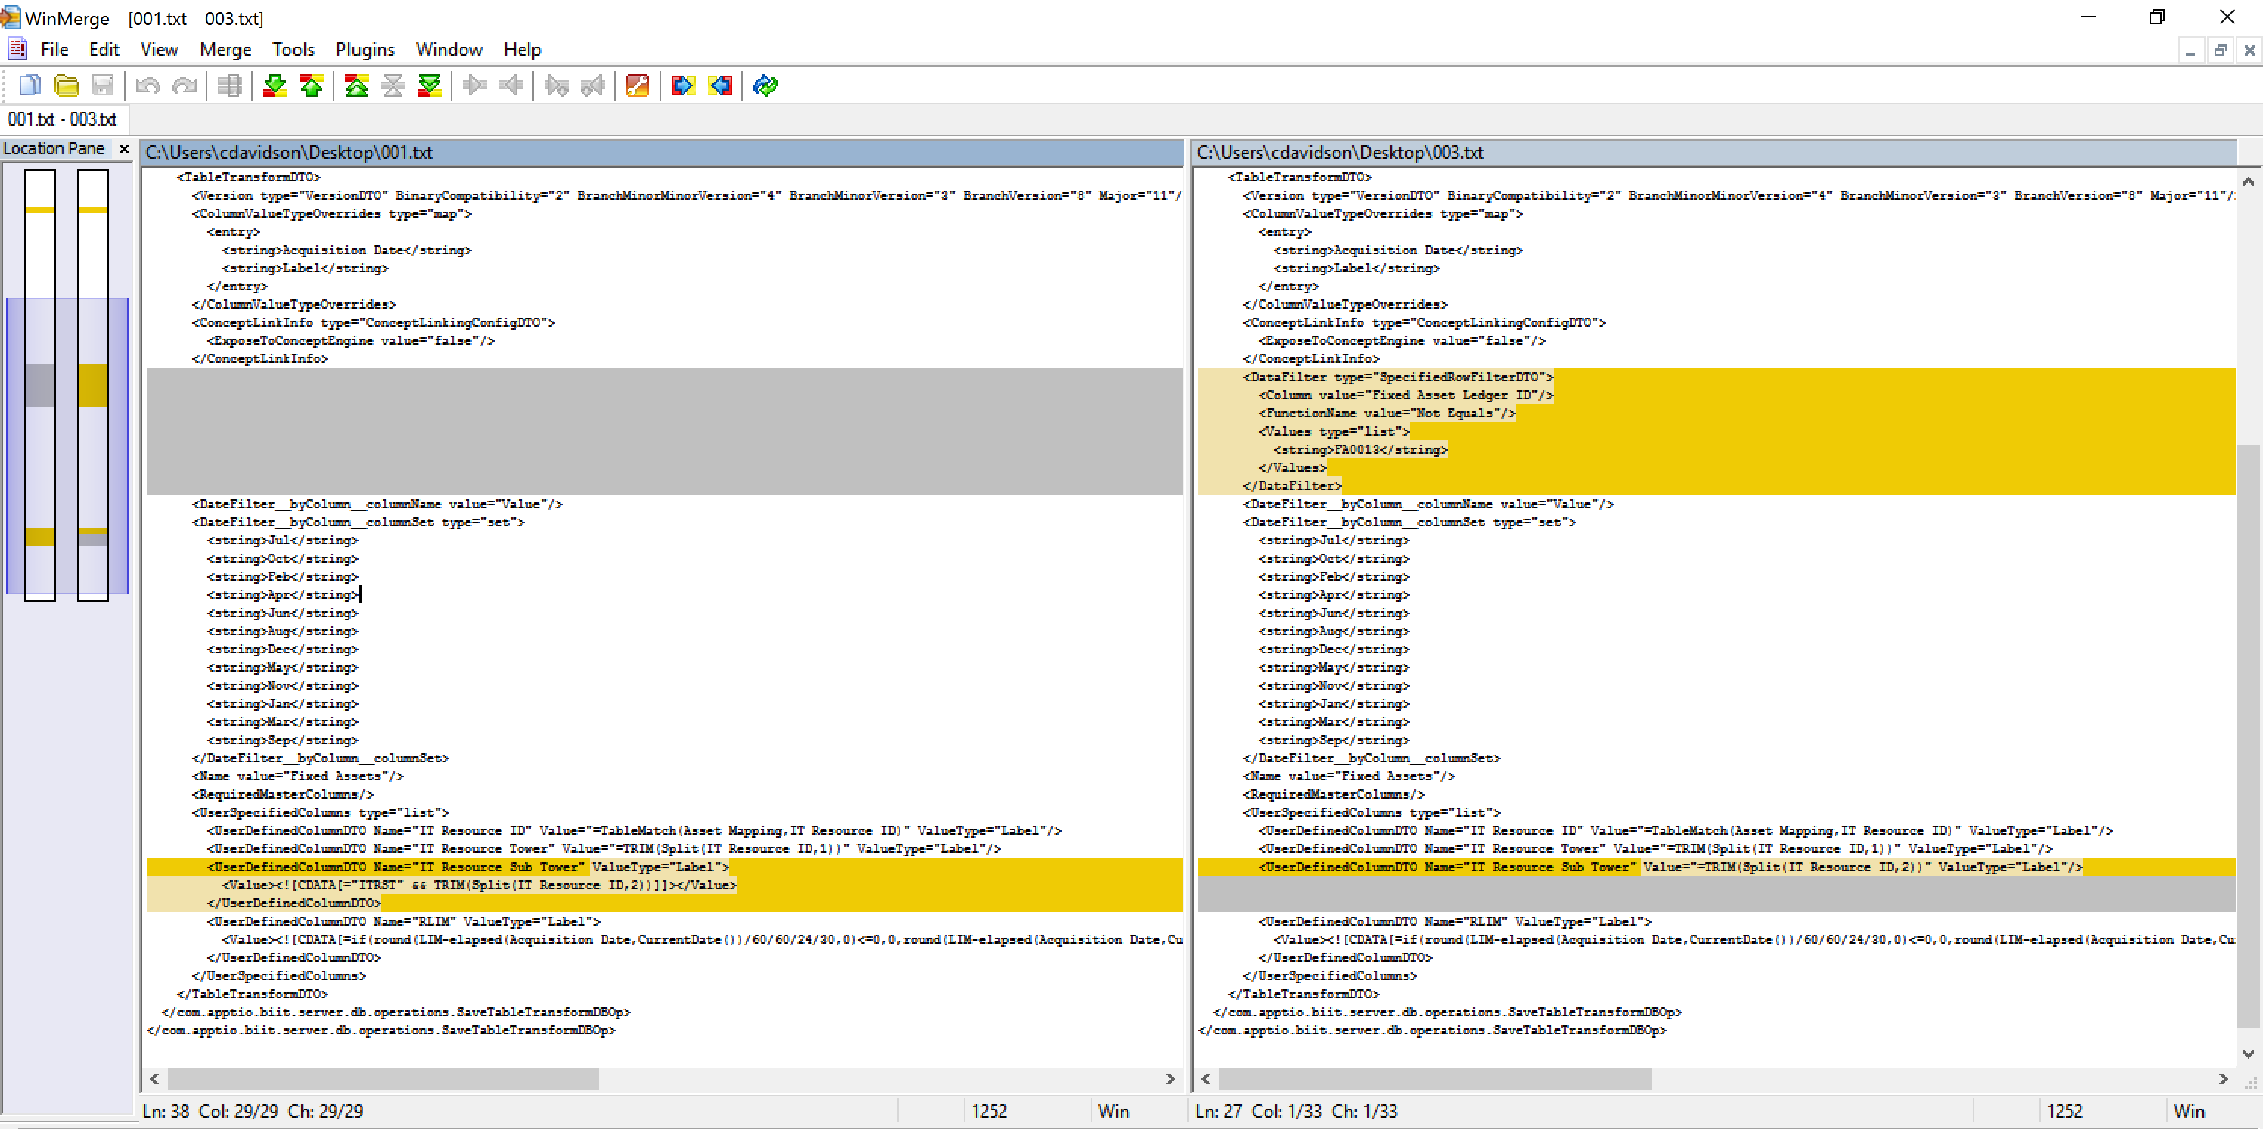Open the File menu
Viewport: 2263px width, 1129px height.
tap(54, 49)
